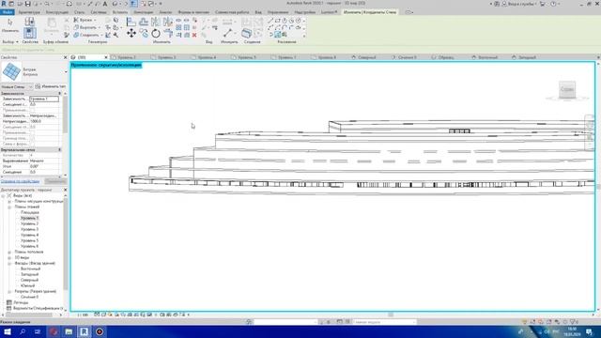Viewport: 601px width, 338px height.
Task: Select the Copy tool next to Move
Action: click(x=144, y=34)
